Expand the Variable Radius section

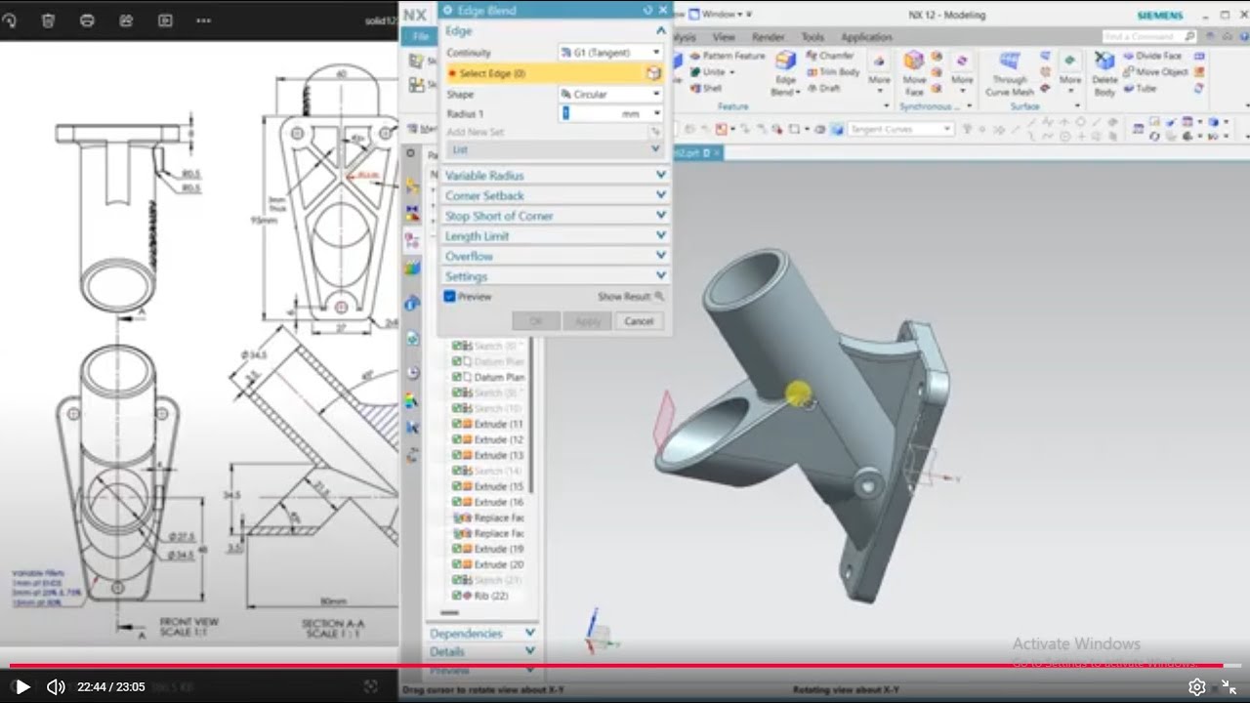pyautogui.click(x=555, y=175)
